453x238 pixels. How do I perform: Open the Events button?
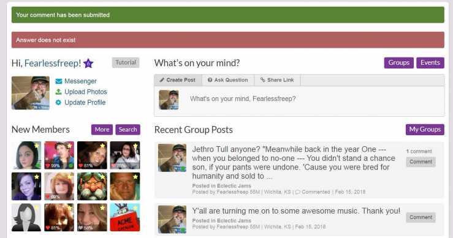coord(430,62)
